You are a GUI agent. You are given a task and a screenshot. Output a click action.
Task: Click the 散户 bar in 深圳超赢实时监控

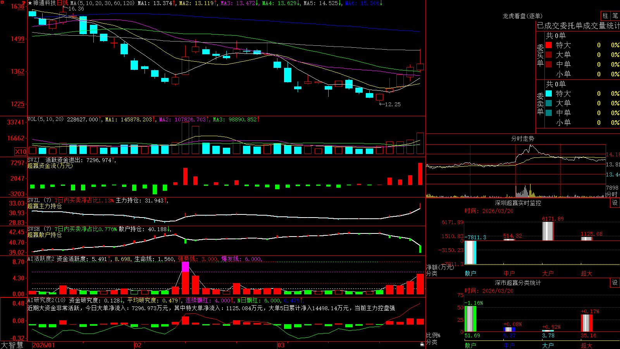(470, 252)
